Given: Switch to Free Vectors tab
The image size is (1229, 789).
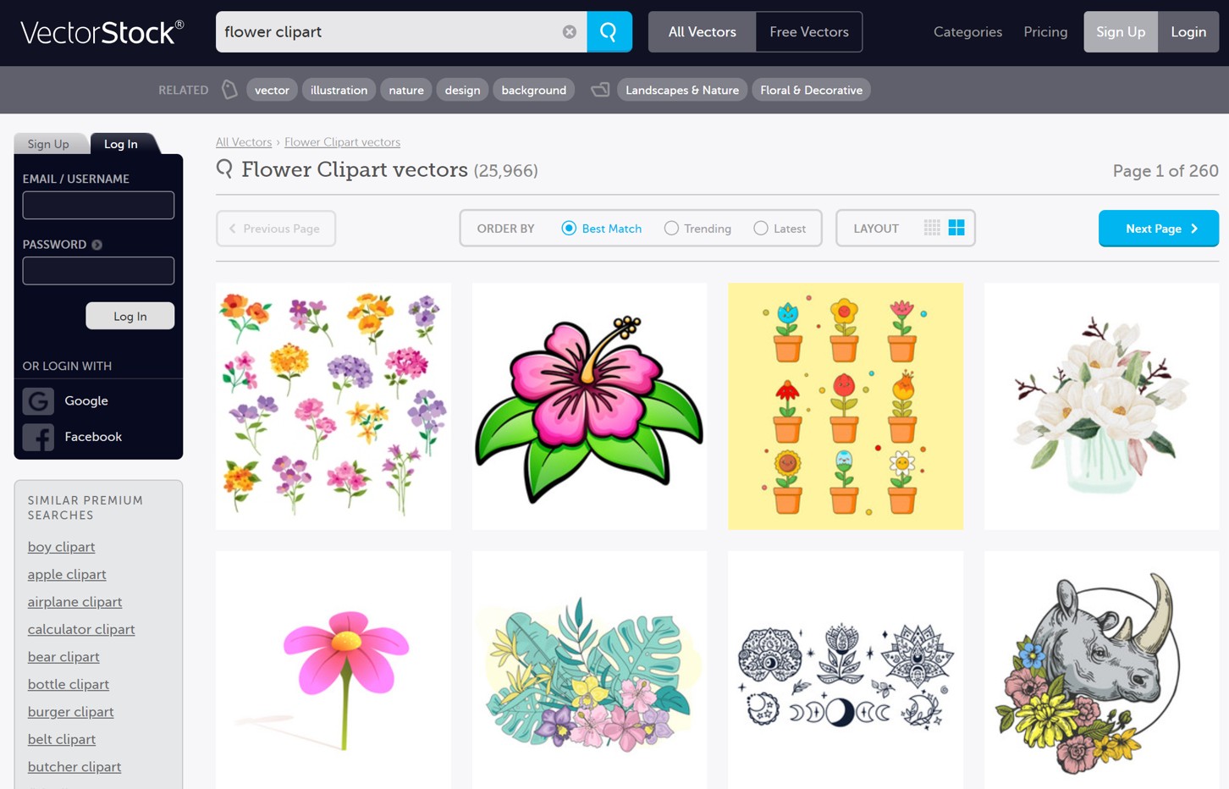Looking at the screenshot, I should (808, 32).
